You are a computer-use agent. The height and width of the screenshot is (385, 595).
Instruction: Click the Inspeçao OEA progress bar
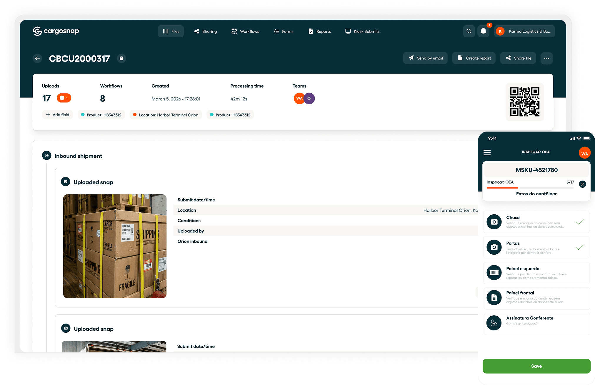(530, 188)
